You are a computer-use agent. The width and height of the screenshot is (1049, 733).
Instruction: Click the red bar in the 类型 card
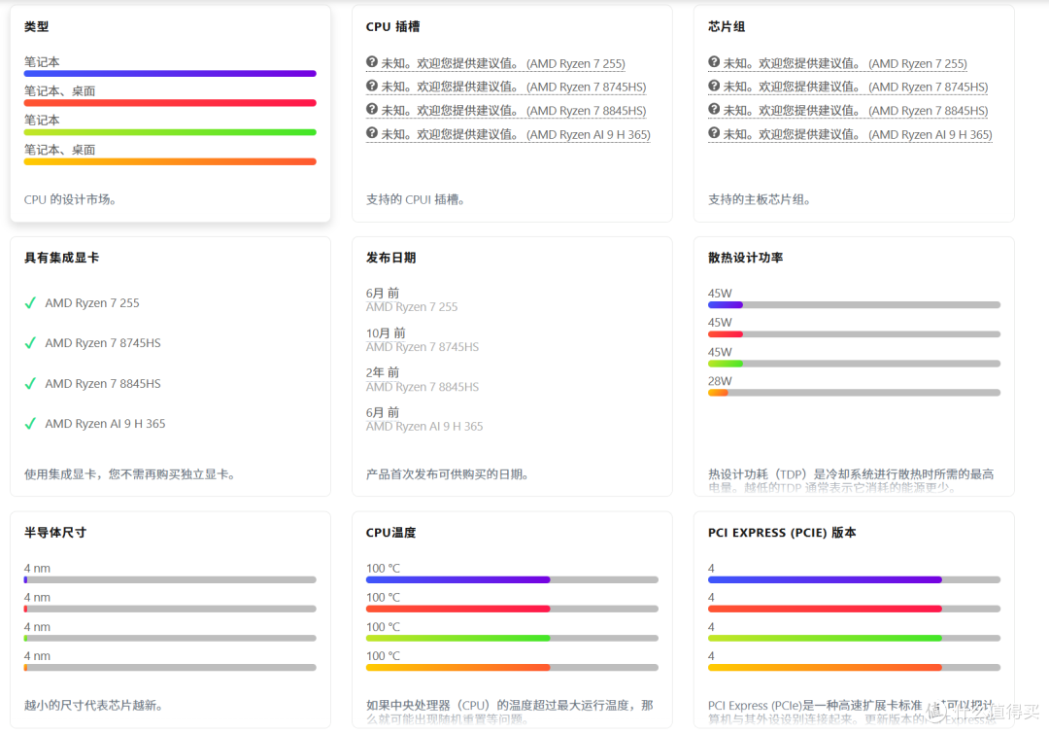[170, 103]
